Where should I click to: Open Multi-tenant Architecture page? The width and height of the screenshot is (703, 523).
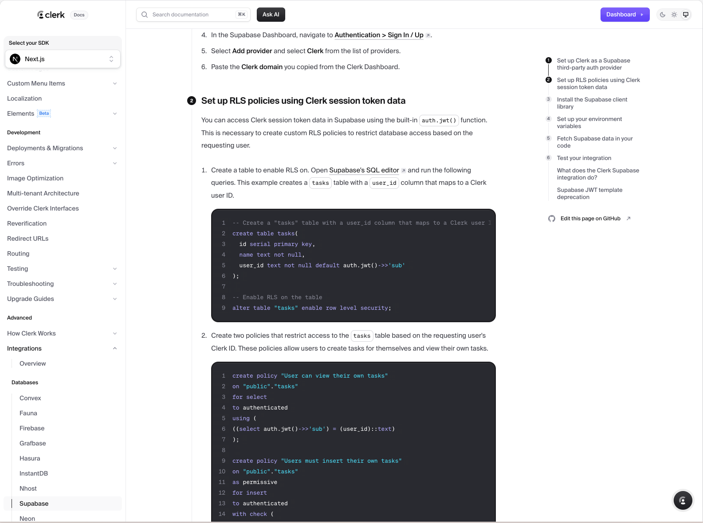pos(43,193)
